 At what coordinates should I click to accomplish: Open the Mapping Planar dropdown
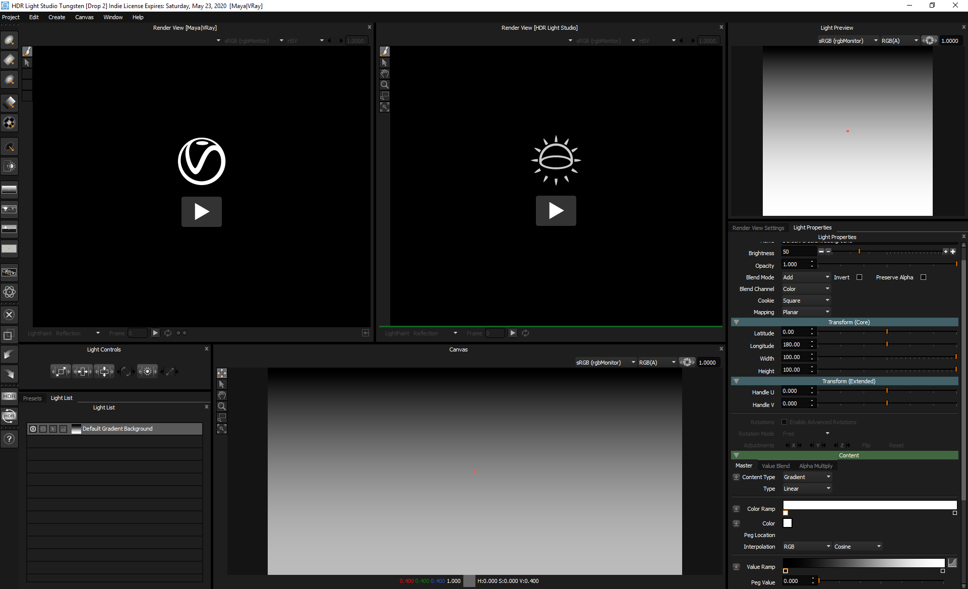(x=806, y=312)
